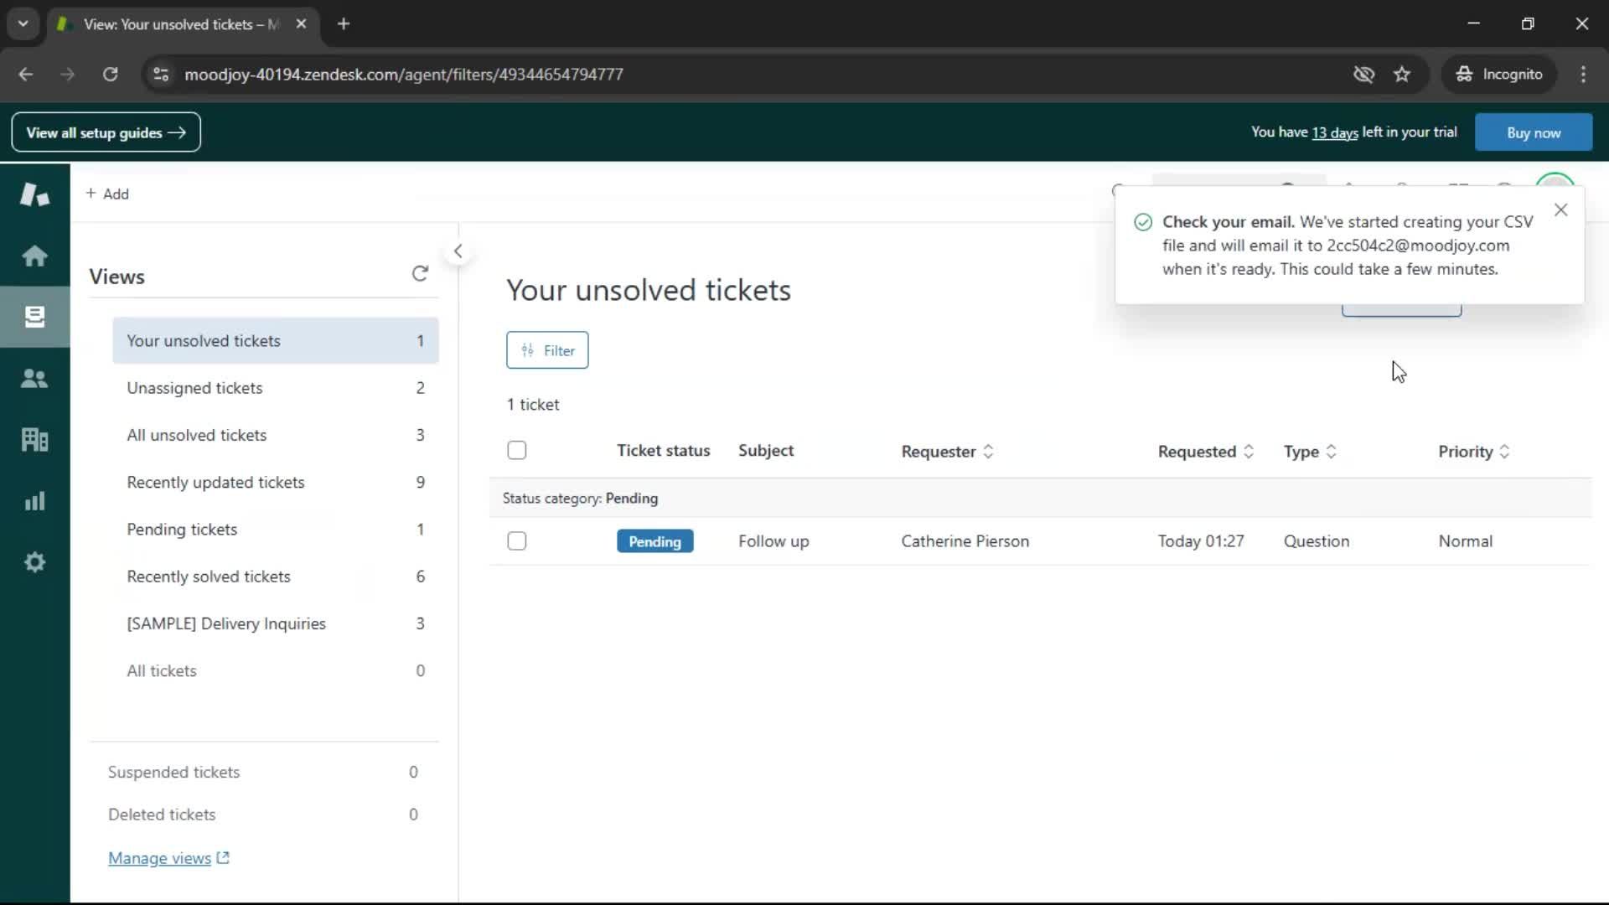Open the Reporting bar chart icon
This screenshot has height=905, width=1609.
[x=34, y=501]
